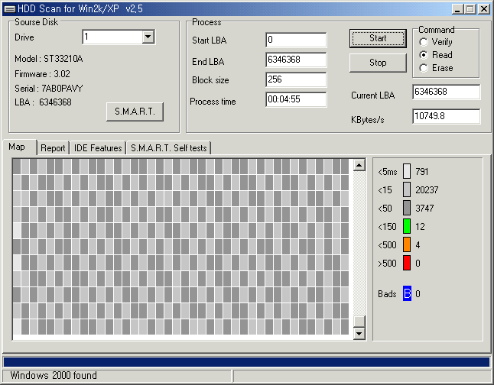Click the Start LBA input field
This screenshot has width=494, height=385.
pos(296,40)
